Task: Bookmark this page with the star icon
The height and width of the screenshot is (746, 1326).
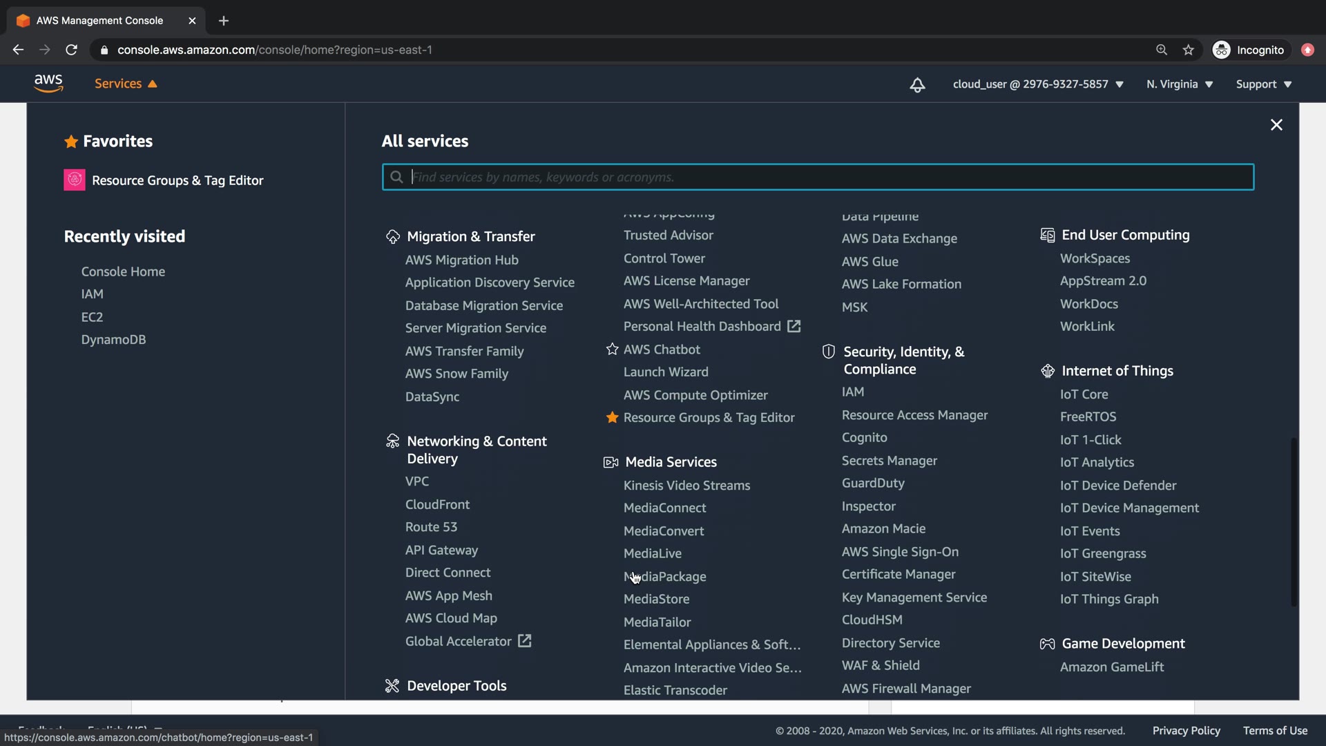Action: 1188,50
